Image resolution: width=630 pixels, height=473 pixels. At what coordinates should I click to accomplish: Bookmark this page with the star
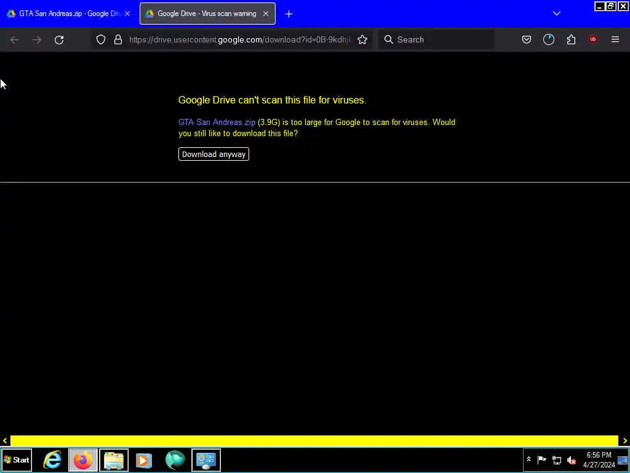(362, 39)
